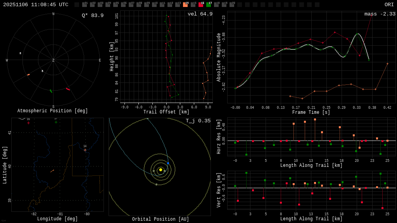Click the mass -2.33 readout
The height and width of the screenshot is (223, 397).
click(380, 14)
